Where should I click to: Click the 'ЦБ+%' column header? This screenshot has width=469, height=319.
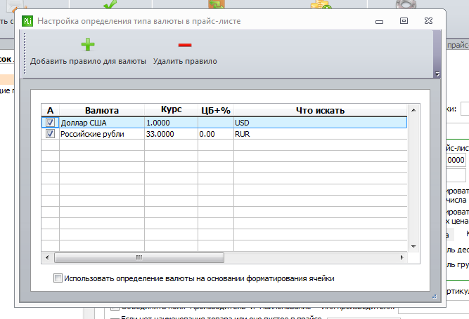point(216,110)
